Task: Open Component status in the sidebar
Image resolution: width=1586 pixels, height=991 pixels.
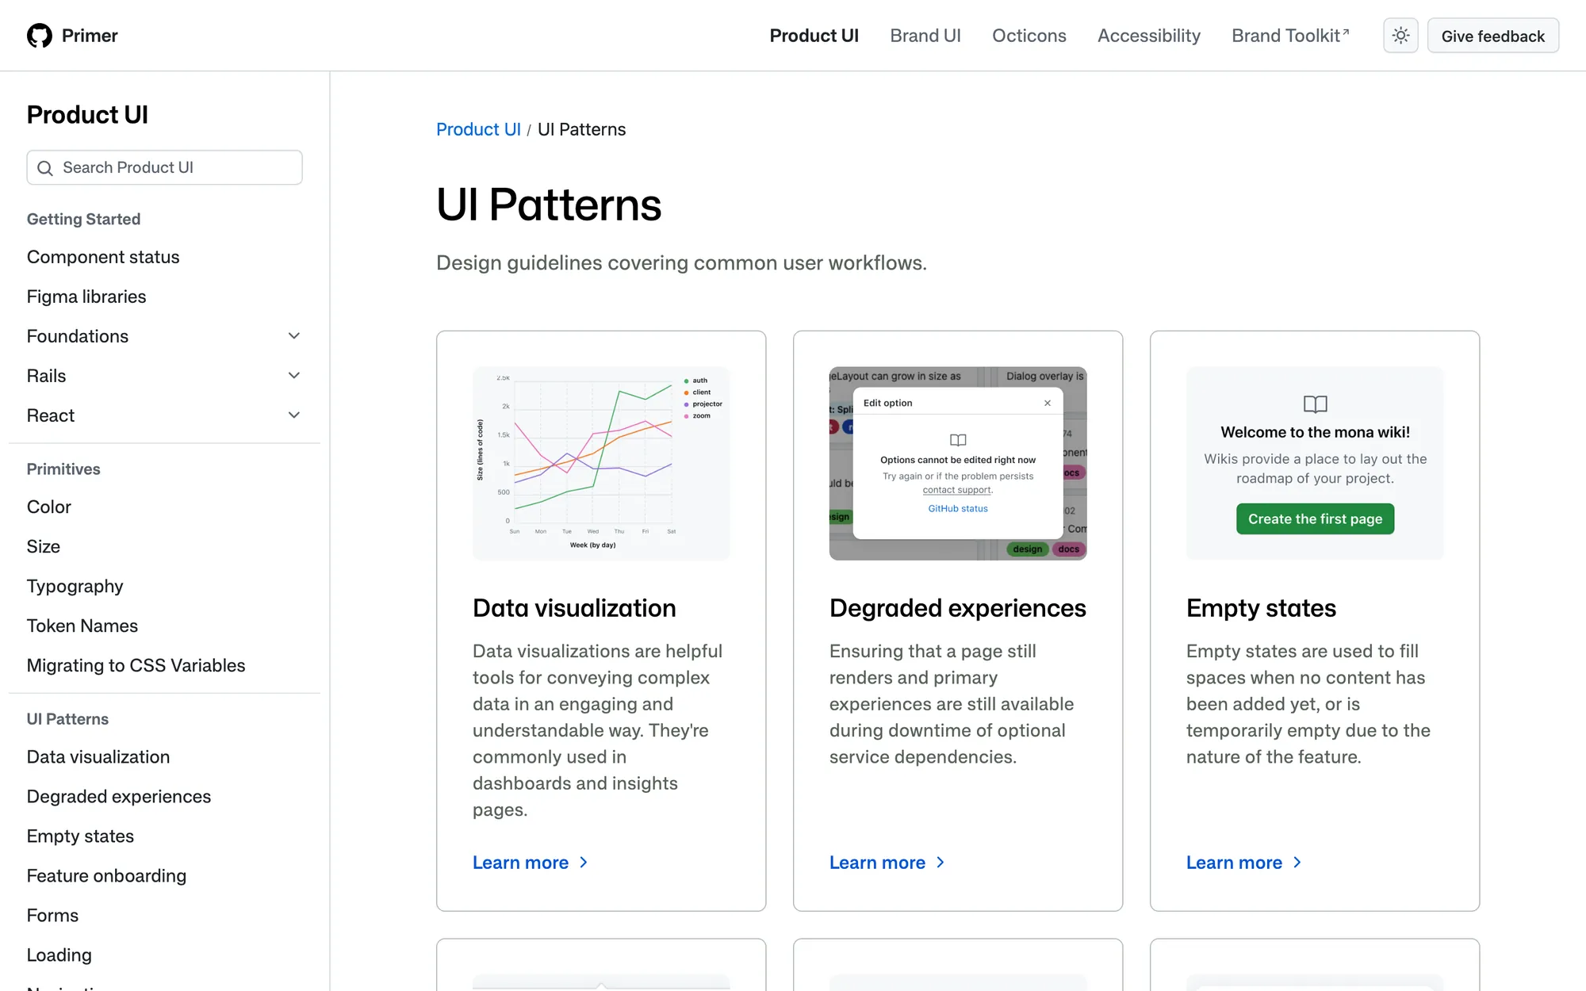Action: [x=103, y=257]
